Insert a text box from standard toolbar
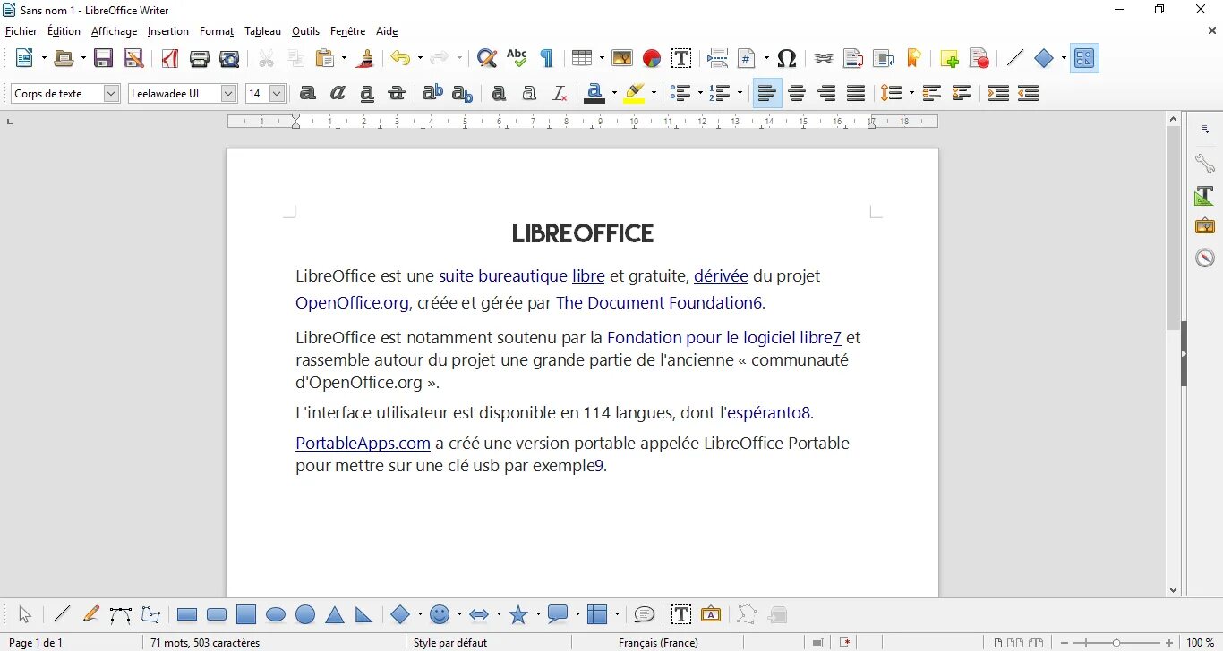Screen dimensions: 1223x651 (681, 59)
